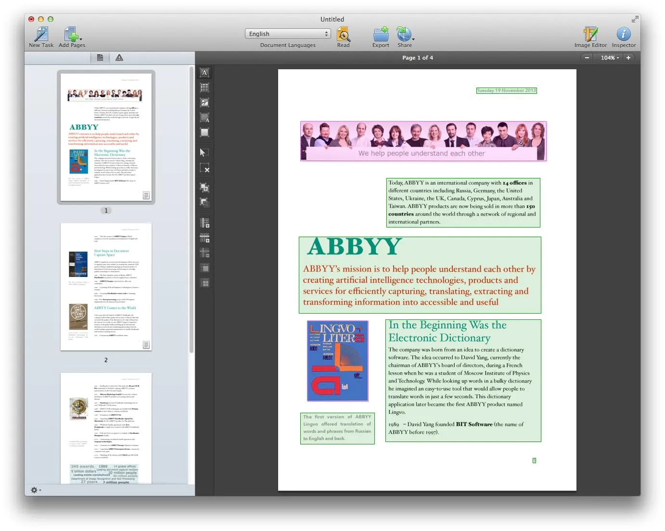The width and height of the screenshot is (665, 531).
Task: Select the Lingvo Liter picture area
Action: 338,361
